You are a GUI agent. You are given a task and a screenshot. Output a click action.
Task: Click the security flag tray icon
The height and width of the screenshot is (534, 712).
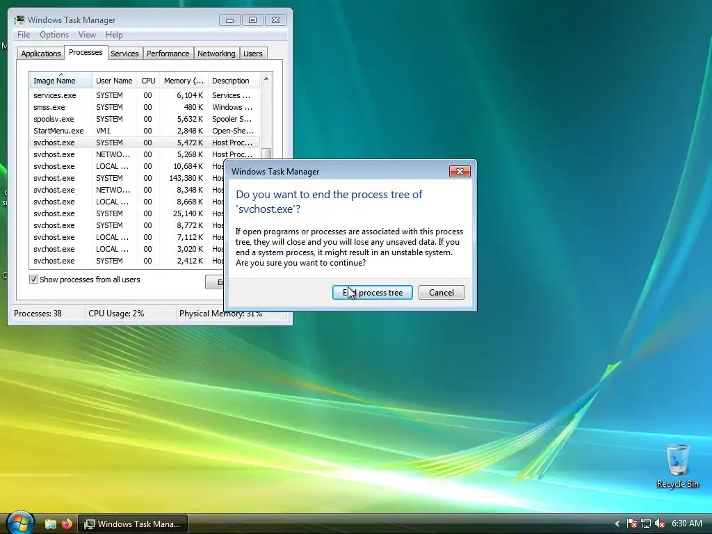pos(631,524)
